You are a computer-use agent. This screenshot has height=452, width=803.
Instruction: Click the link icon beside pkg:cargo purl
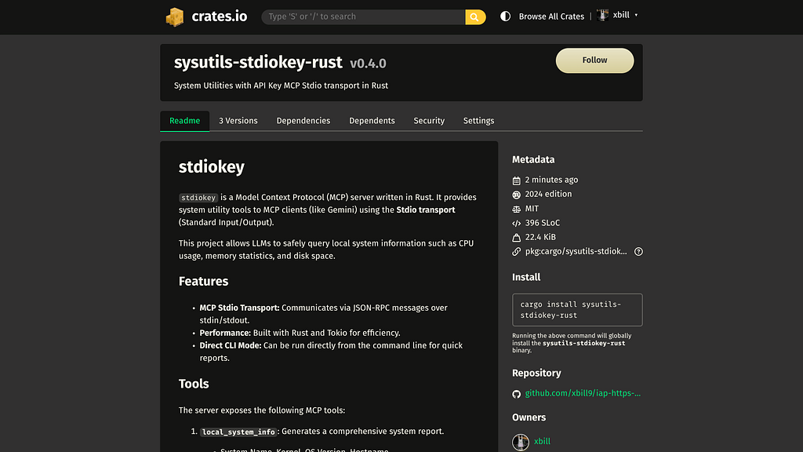coord(516,252)
